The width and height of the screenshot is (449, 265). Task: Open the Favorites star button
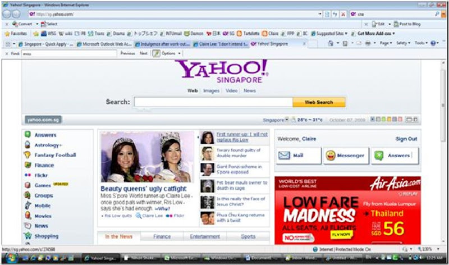pyautogui.click(x=16, y=34)
